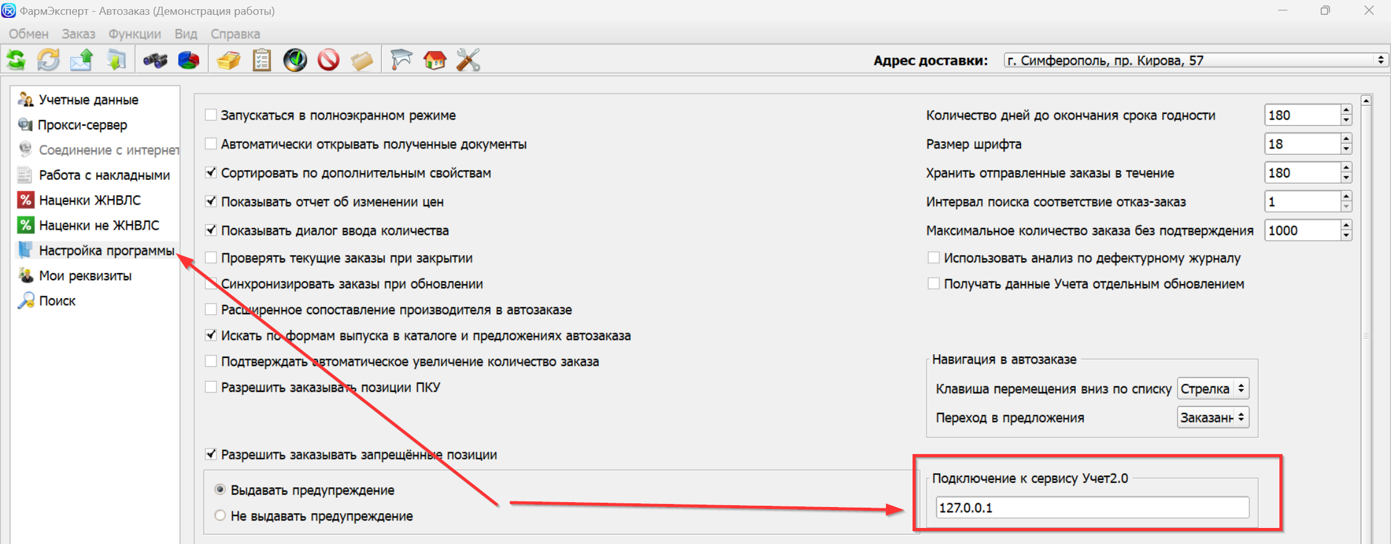Image resolution: width=1391 pixels, height=544 pixels.
Task: Click the binoculars search icon in toolbar
Action: 155,60
